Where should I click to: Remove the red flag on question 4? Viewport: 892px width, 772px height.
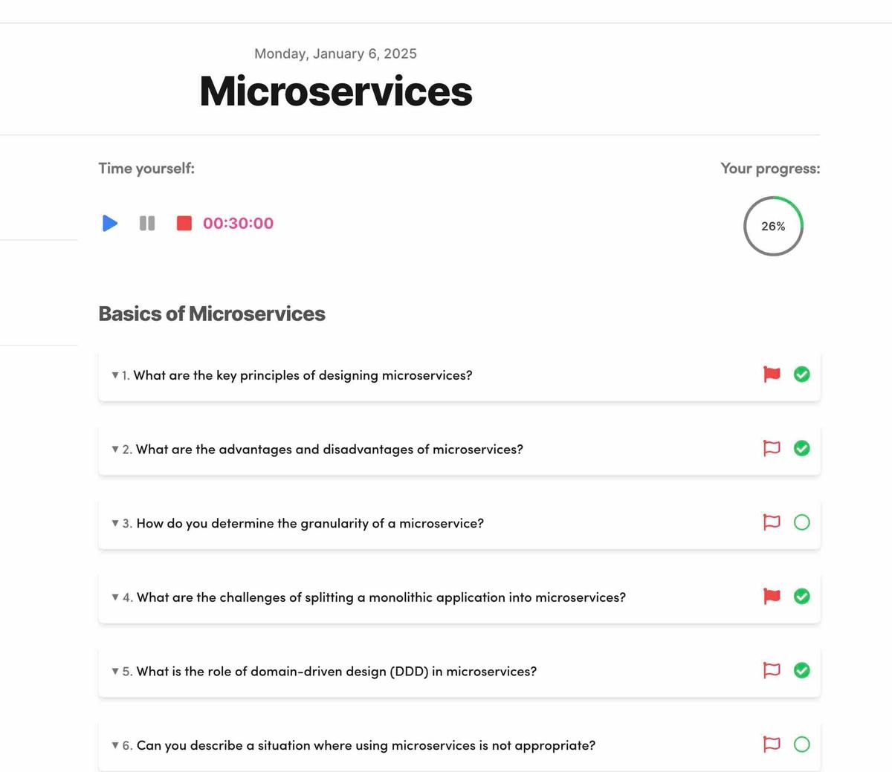click(x=772, y=596)
